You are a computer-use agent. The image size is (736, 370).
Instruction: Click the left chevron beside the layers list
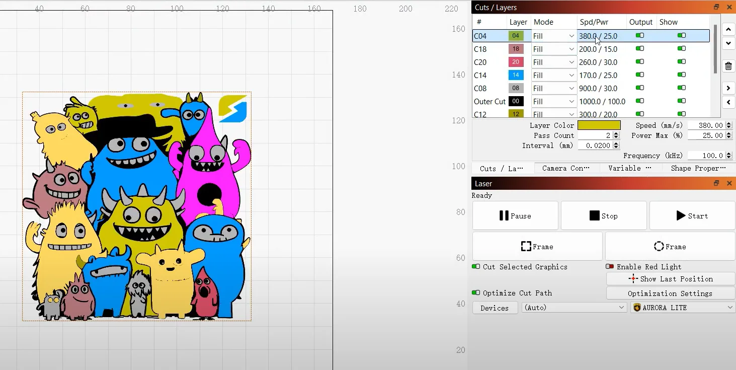pos(728,102)
